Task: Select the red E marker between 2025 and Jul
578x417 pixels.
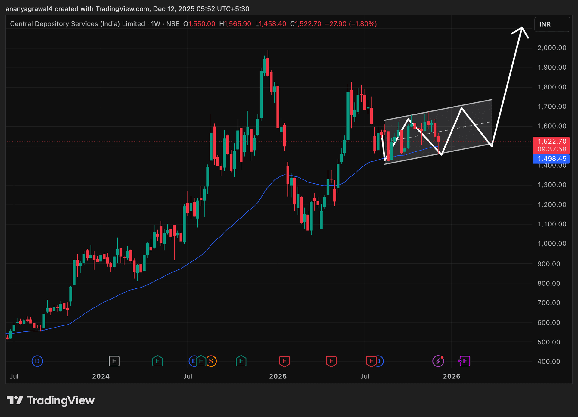Action: pos(331,361)
